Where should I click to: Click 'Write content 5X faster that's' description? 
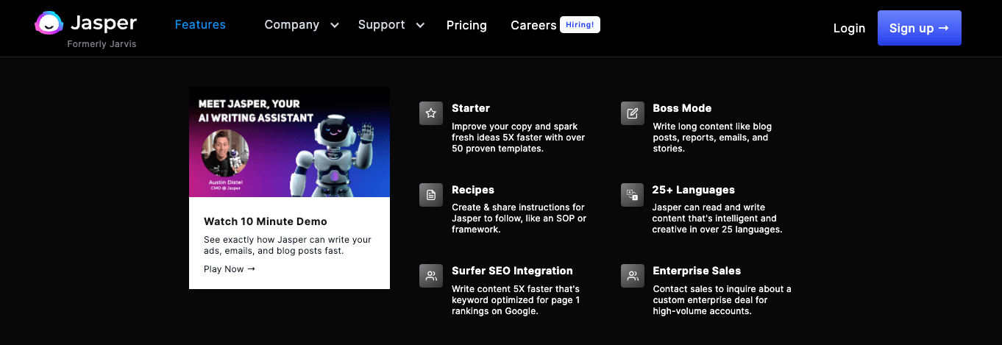point(516,300)
